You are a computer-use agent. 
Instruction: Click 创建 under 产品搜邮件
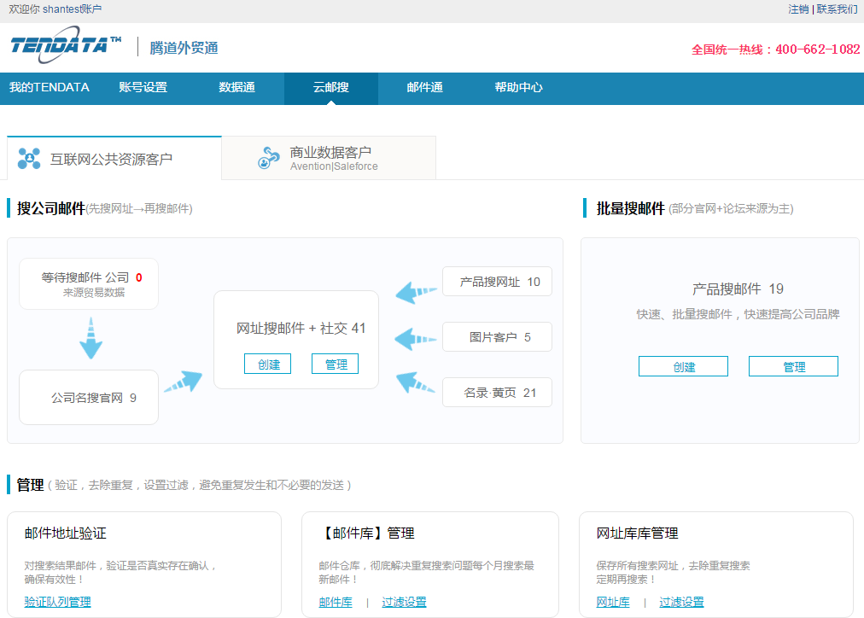[683, 366]
